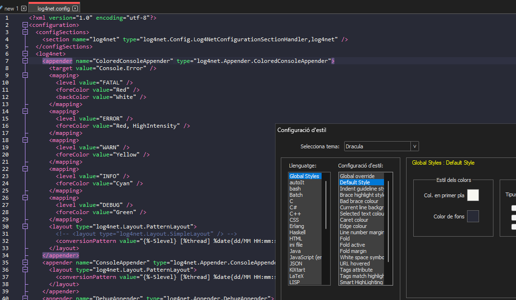Select the log4net.config tab
The width and height of the screenshot is (516, 300).
point(53,9)
